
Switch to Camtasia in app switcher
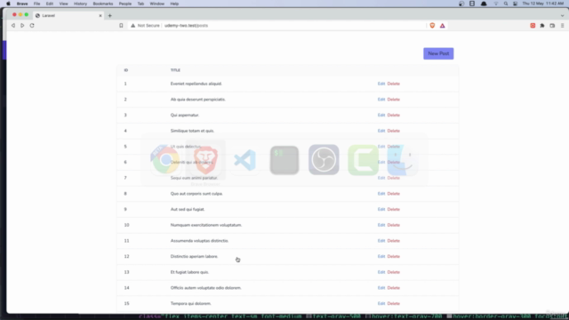coord(364,160)
